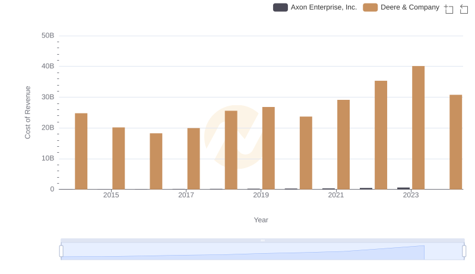
Task: Click the reset zoom icon at far right
Action: [464, 9]
